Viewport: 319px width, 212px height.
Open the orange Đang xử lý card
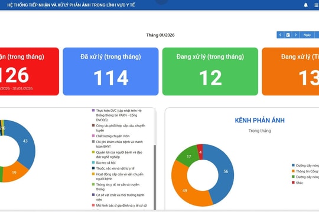point(291,71)
